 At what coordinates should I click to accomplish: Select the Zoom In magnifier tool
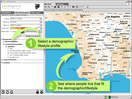[x=46, y=7]
